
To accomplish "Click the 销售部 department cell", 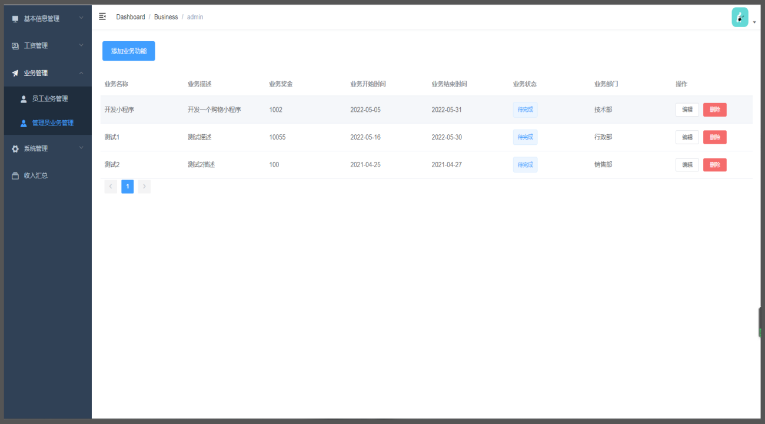I will [x=603, y=165].
